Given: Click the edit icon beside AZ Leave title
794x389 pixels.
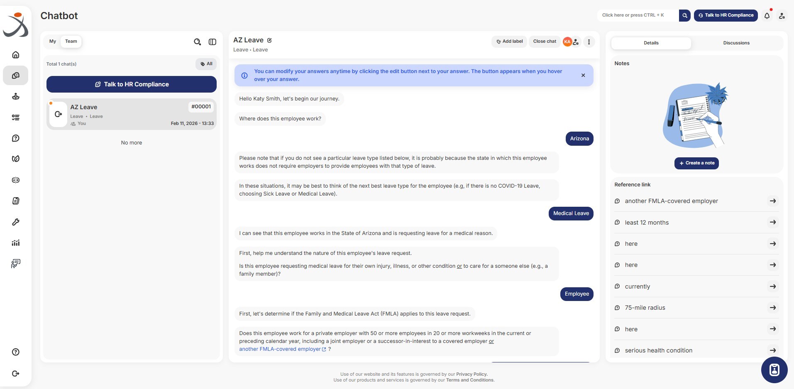Looking at the screenshot, I should coord(269,40).
